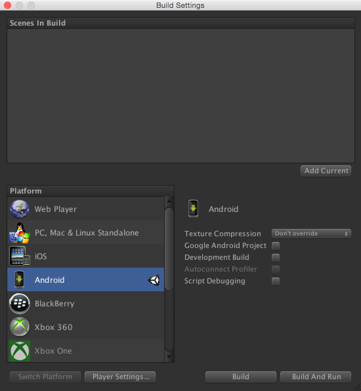Select the Xbox 360 platform label
Image resolution: width=361 pixels, height=391 pixels.
click(x=53, y=327)
